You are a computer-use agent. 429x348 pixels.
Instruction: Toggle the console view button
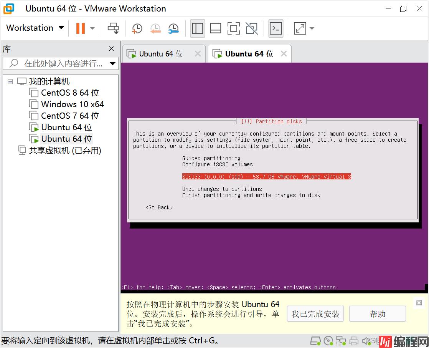pos(276,28)
